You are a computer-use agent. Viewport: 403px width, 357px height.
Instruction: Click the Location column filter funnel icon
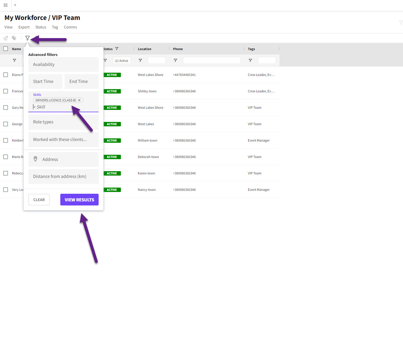pyautogui.click(x=140, y=60)
